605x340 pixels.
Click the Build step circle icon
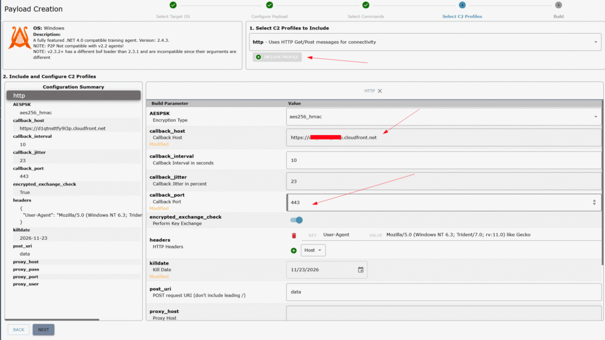[558, 5]
